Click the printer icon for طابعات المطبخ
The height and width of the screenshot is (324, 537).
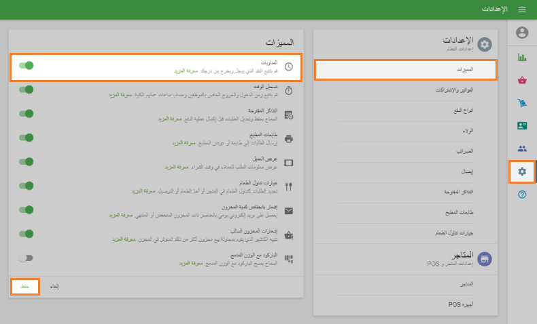click(289, 139)
